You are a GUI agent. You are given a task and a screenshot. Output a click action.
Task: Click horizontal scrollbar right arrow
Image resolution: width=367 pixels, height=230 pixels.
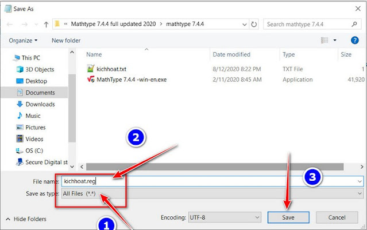[x=362, y=167]
